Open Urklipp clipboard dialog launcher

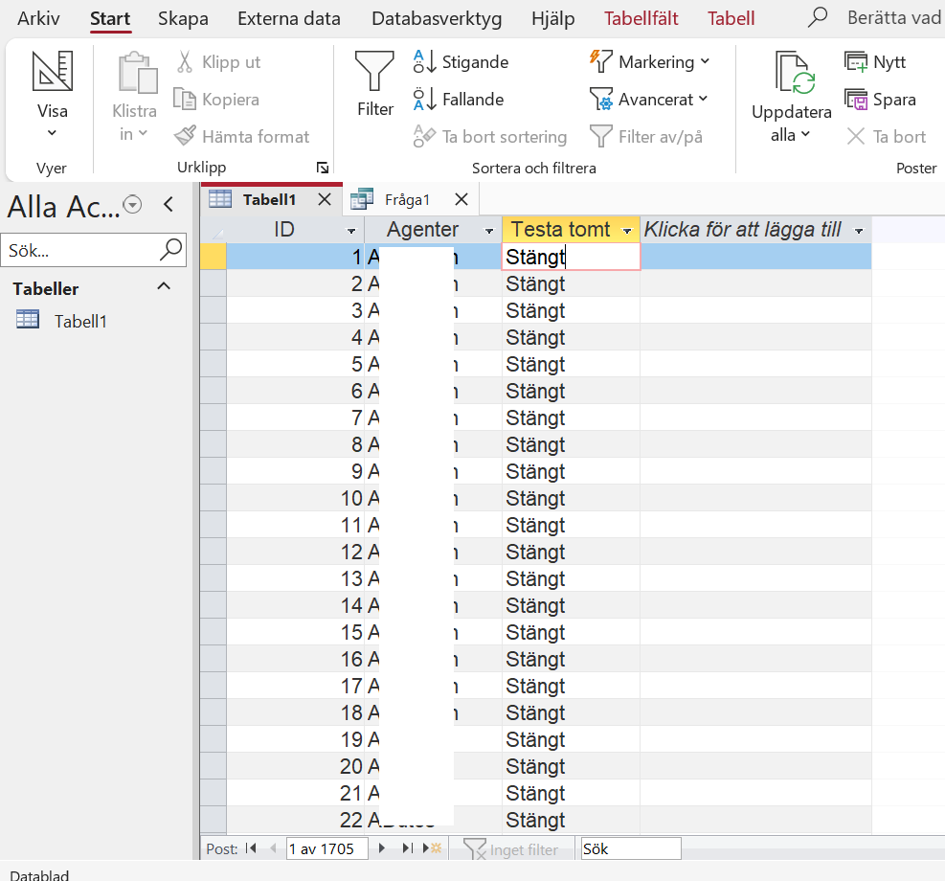pyautogui.click(x=323, y=168)
